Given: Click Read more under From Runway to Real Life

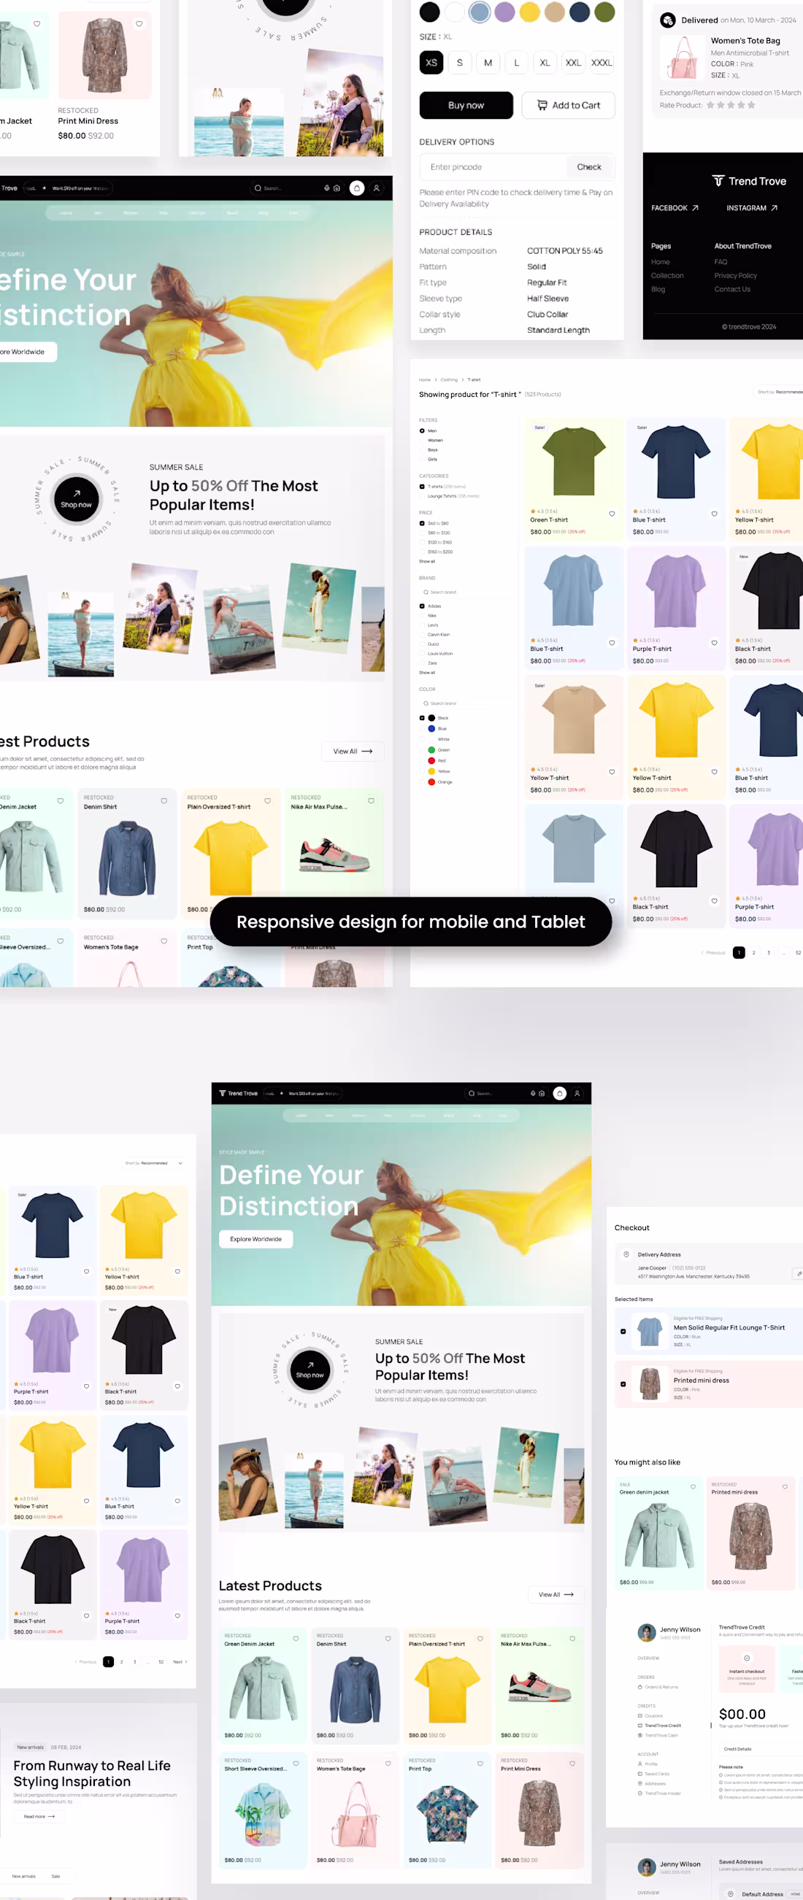Looking at the screenshot, I should coord(39,1817).
